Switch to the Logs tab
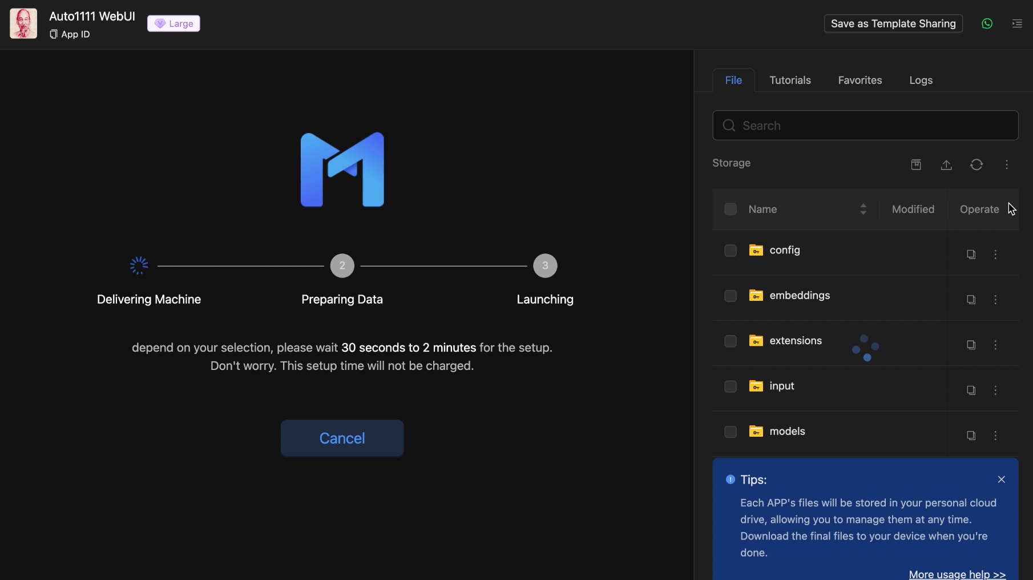This screenshot has height=580, width=1033. [921, 80]
